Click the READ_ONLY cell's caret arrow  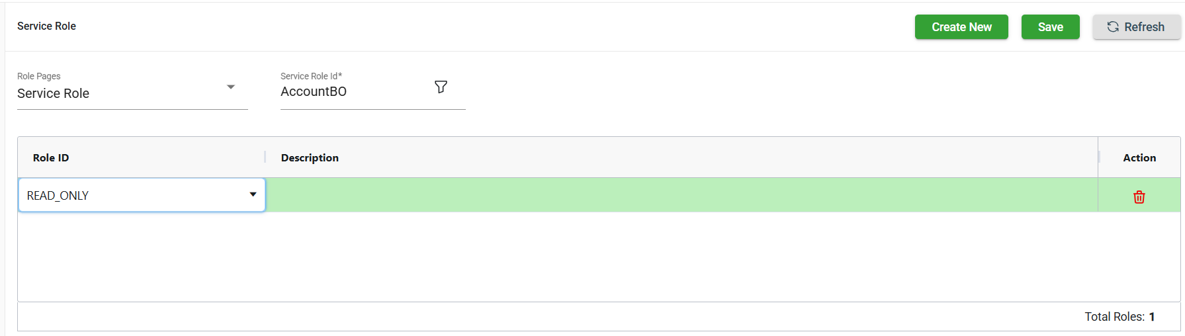coord(253,194)
